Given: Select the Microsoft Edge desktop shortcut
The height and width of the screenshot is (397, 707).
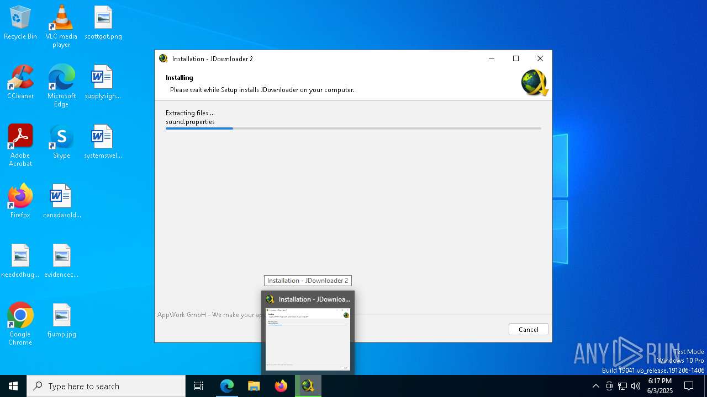Looking at the screenshot, I should click(61, 86).
